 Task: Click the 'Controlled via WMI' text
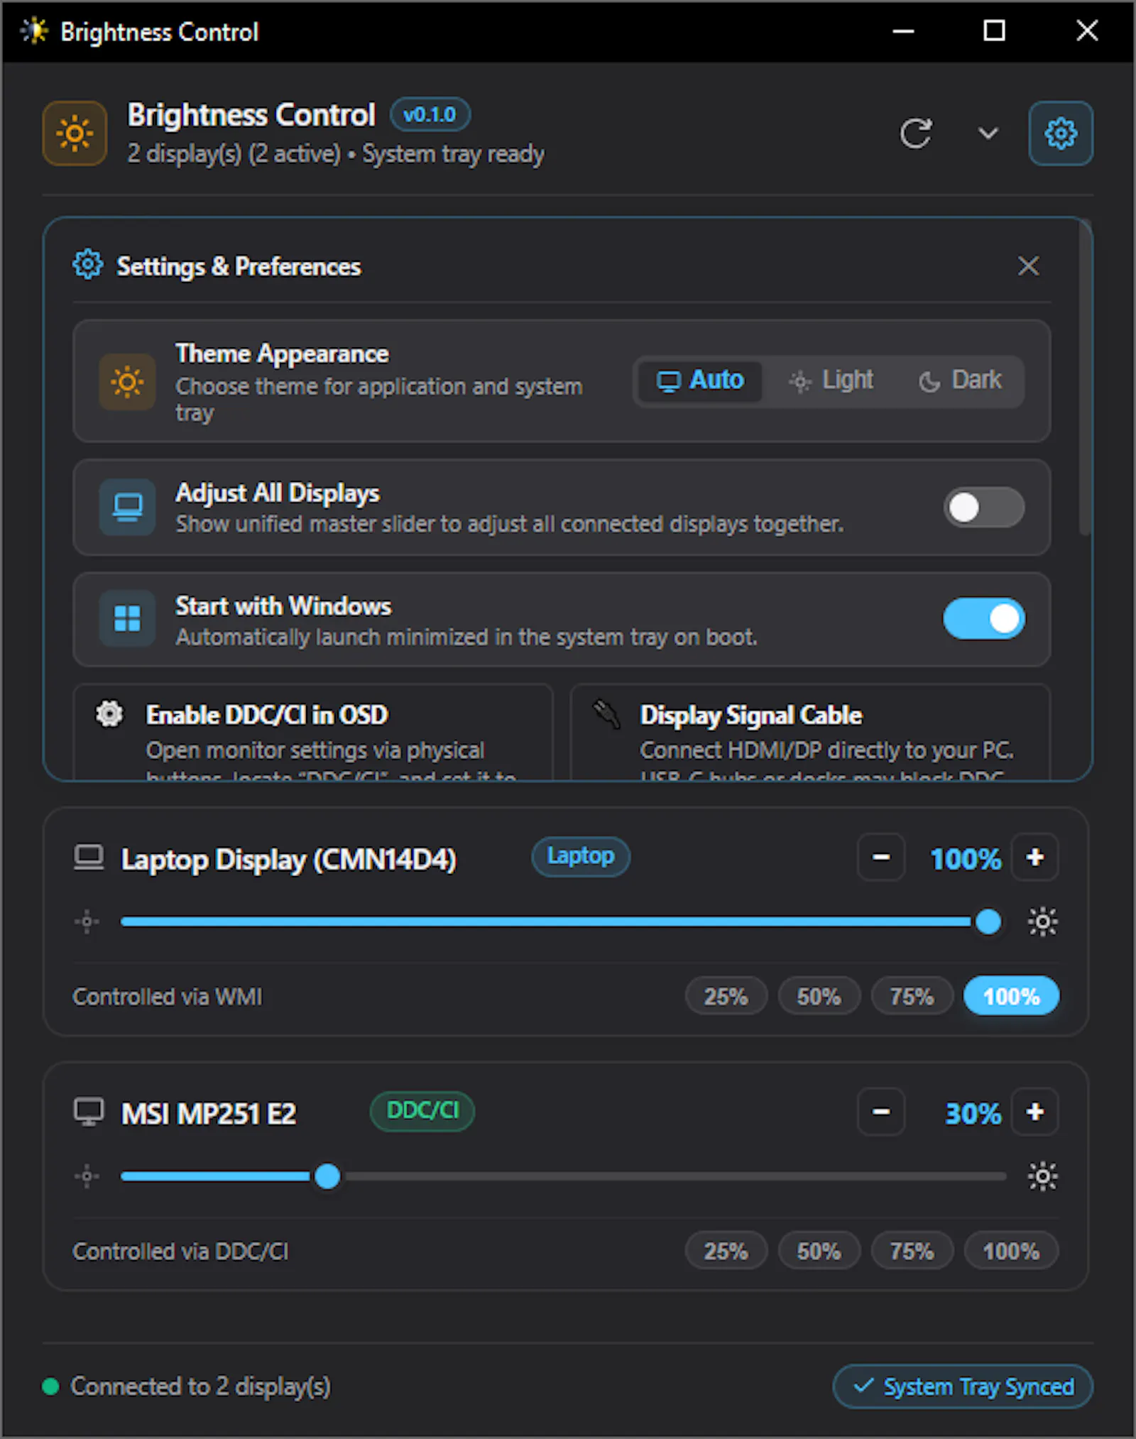pyautogui.click(x=168, y=997)
